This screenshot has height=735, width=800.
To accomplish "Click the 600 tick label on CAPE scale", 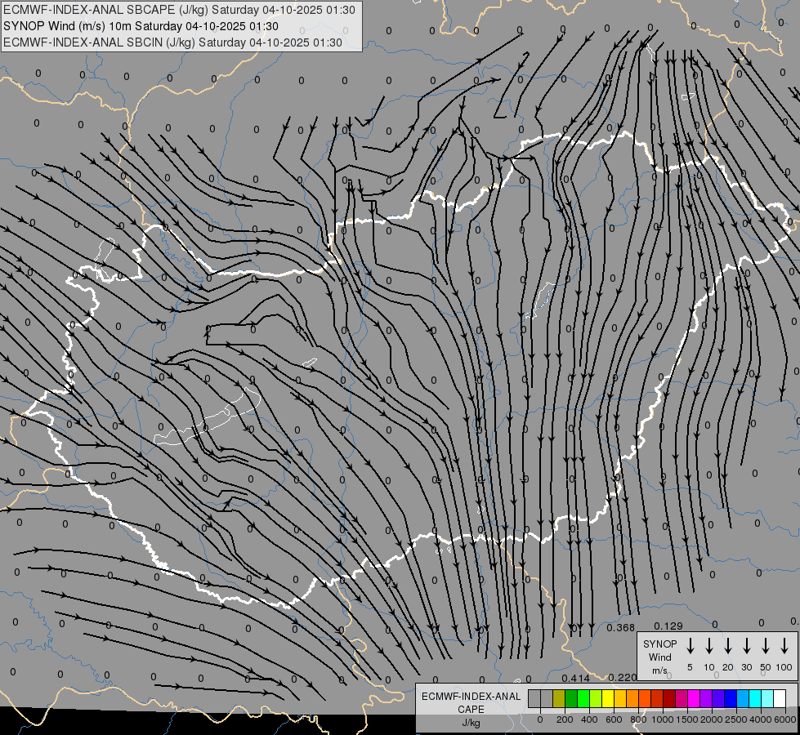I will [x=614, y=719].
